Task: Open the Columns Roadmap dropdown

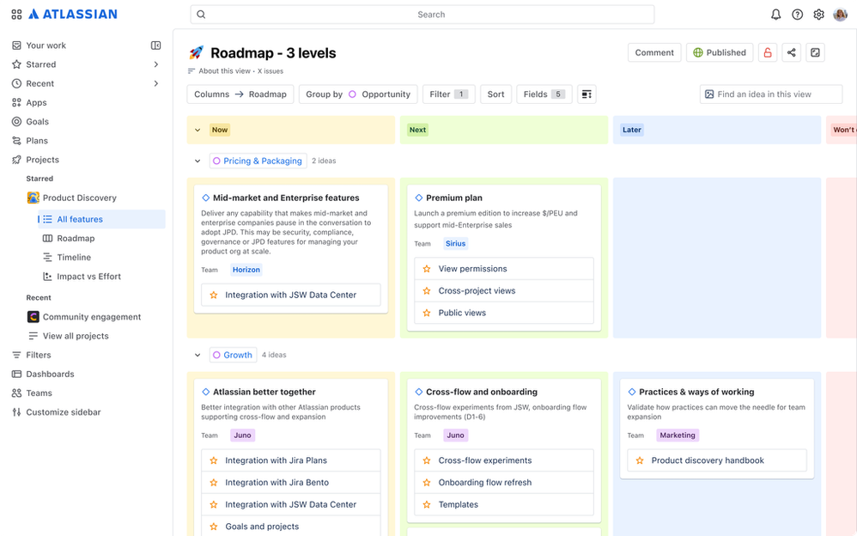Action: [x=240, y=94]
